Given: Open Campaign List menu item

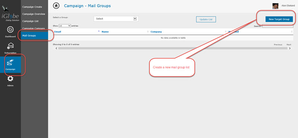Looking at the screenshot, I should point(31,21).
